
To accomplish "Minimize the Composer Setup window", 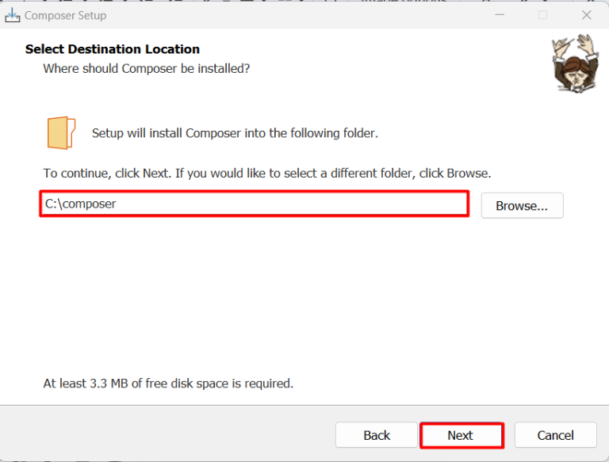I will tap(500, 15).
